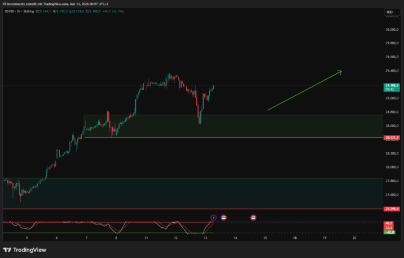The image size is (404, 258).
Task: Click the TradingView logo at bottom left
Action: [x=25, y=250]
